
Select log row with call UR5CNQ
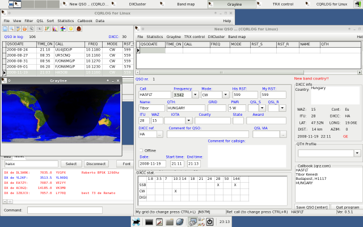pyautogui.click(x=69, y=56)
